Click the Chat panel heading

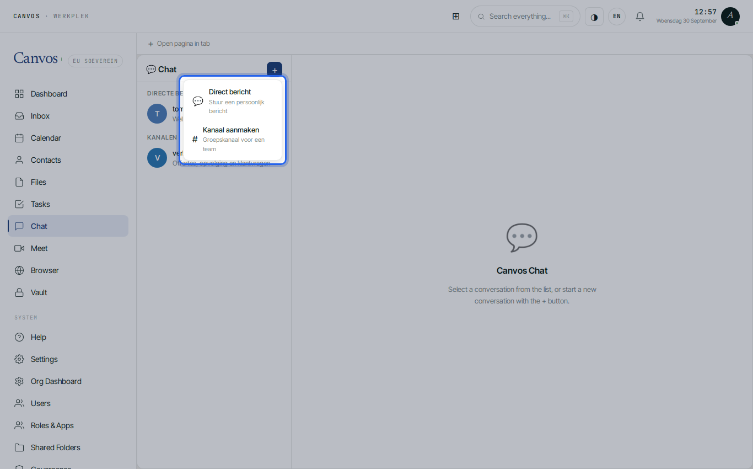click(162, 70)
